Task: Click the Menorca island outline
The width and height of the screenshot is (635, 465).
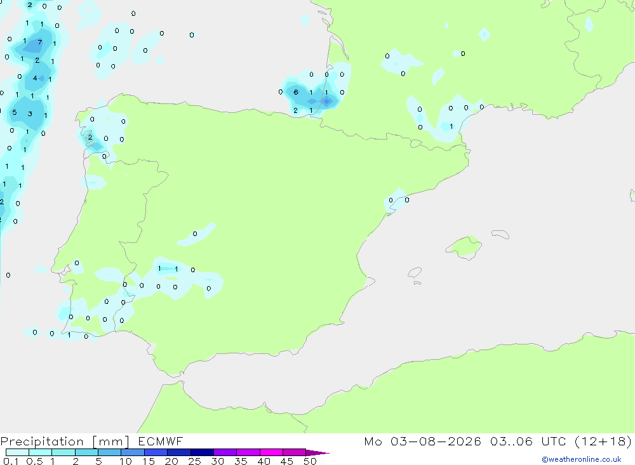Action: [500, 234]
